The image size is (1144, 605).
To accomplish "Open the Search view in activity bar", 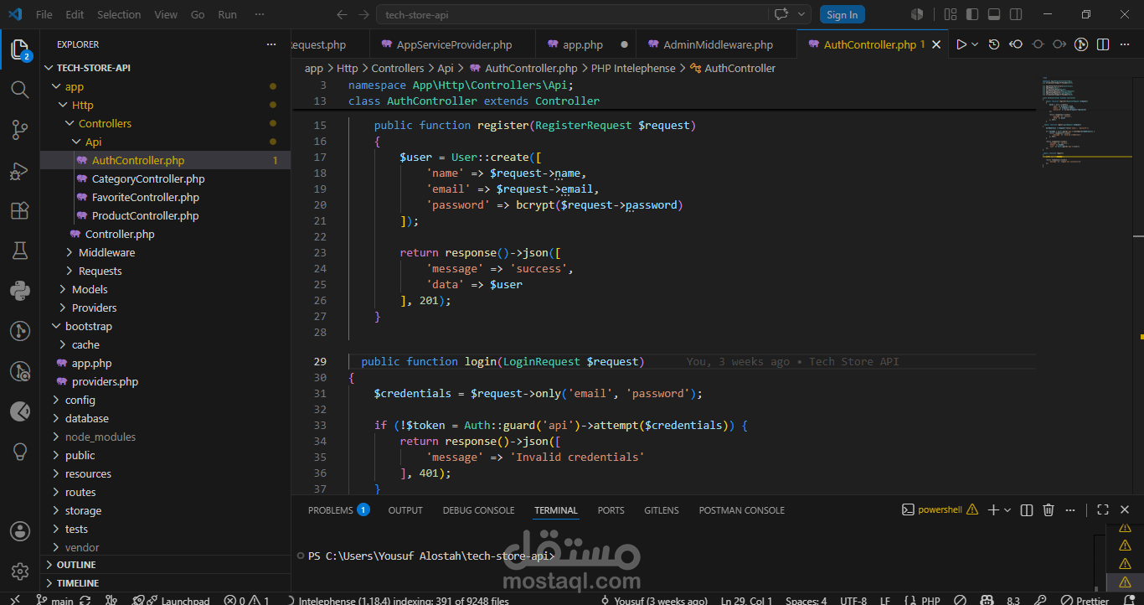I will [x=20, y=89].
